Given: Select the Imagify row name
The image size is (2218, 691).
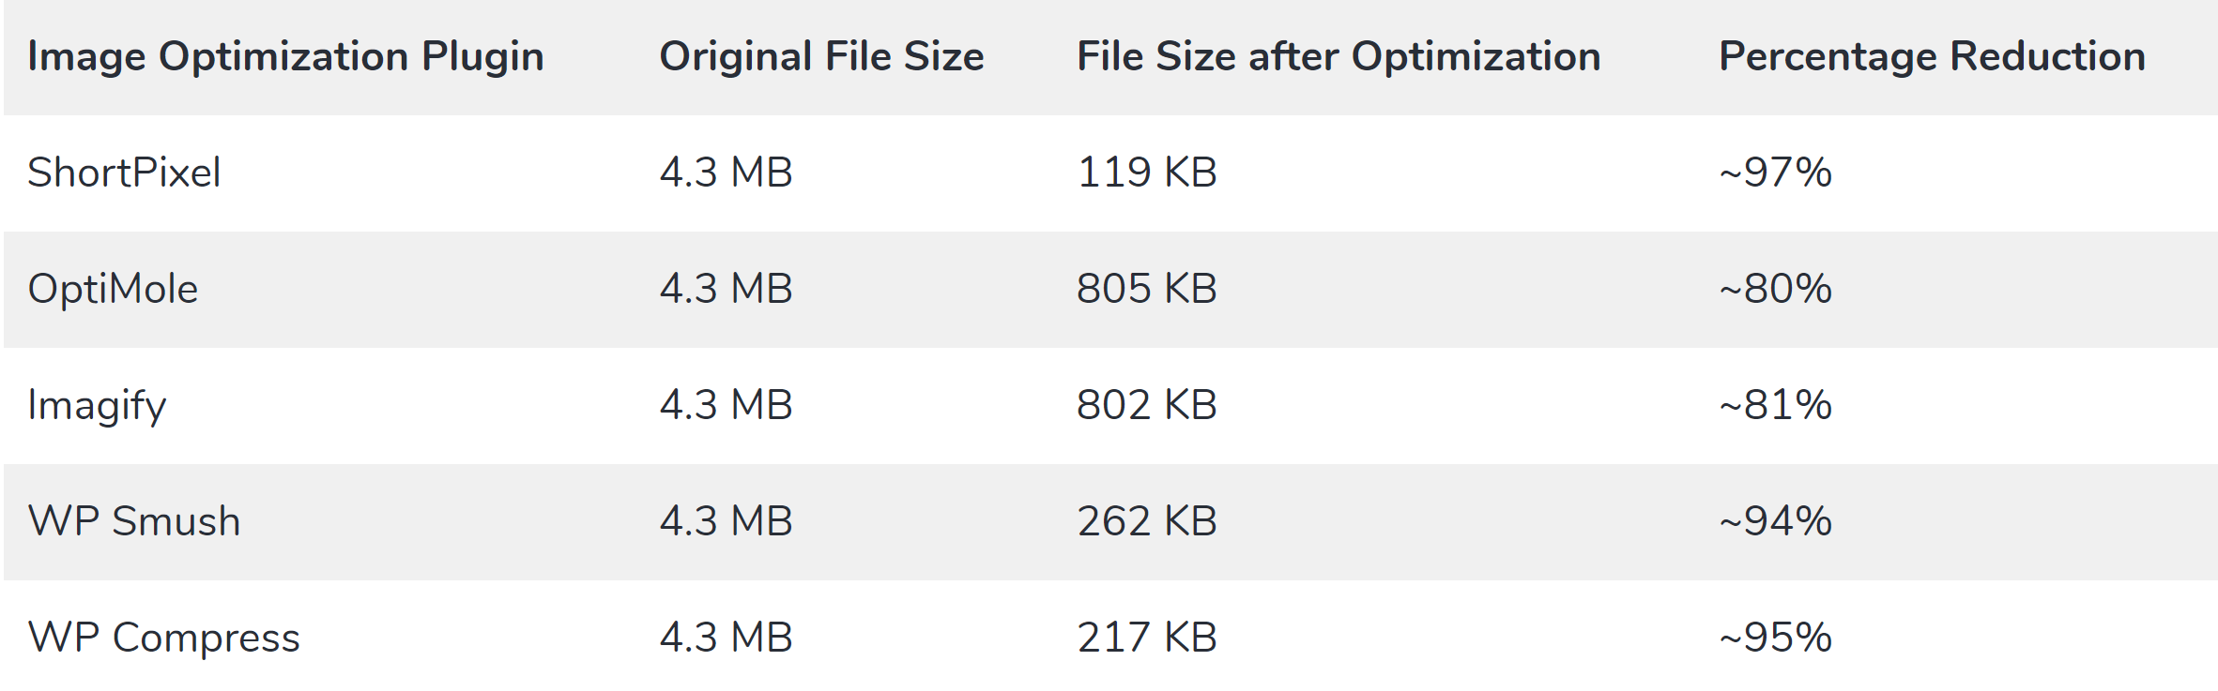Looking at the screenshot, I should [x=97, y=406].
